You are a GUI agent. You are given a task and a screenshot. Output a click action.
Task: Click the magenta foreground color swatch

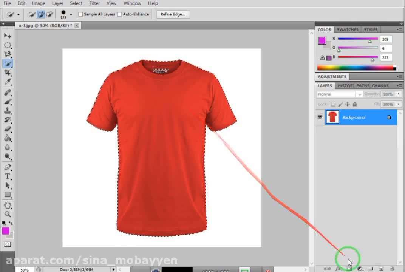5,231
